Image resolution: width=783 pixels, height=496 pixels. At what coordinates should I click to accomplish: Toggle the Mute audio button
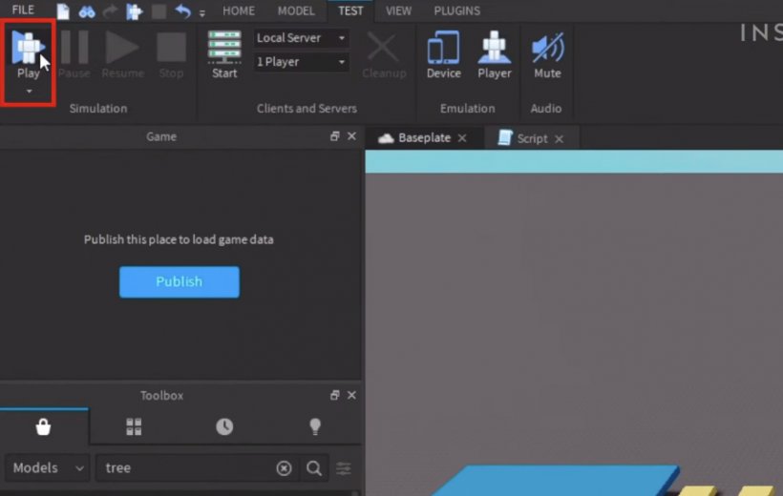[547, 53]
